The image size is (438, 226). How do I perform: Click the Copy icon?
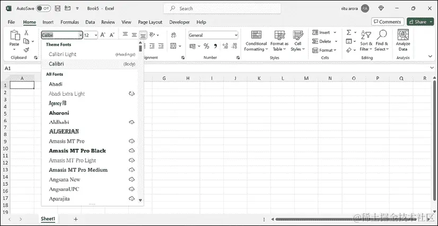(x=27, y=41)
